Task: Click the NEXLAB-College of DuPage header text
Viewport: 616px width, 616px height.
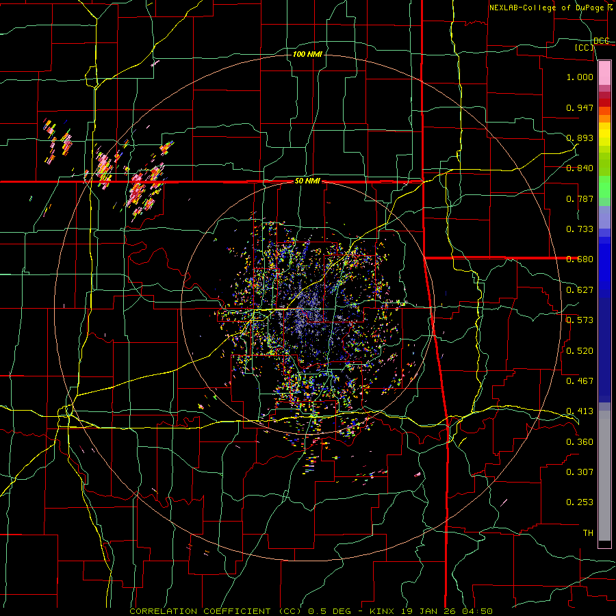Action: click(x=551, y=8)
